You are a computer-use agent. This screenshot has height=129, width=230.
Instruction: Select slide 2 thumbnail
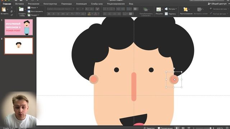[19, 46]
